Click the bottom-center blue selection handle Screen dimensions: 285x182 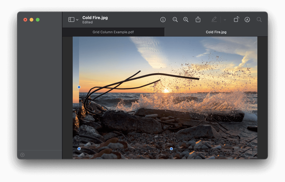pyautogui.click(x=171, y=148)
